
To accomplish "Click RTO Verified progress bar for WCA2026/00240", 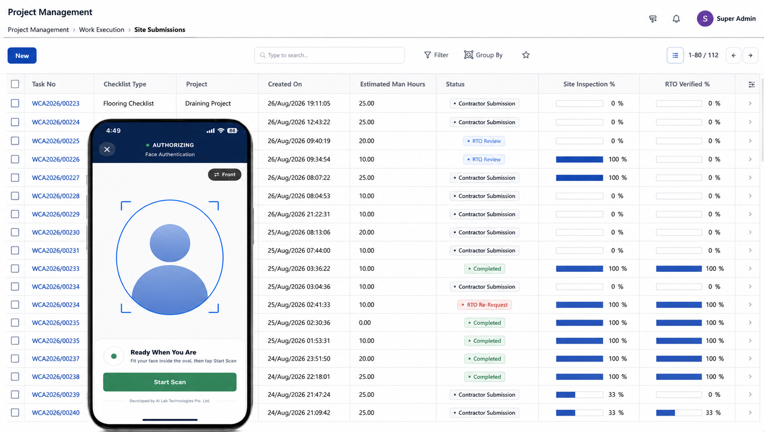I will click(679, 413).
